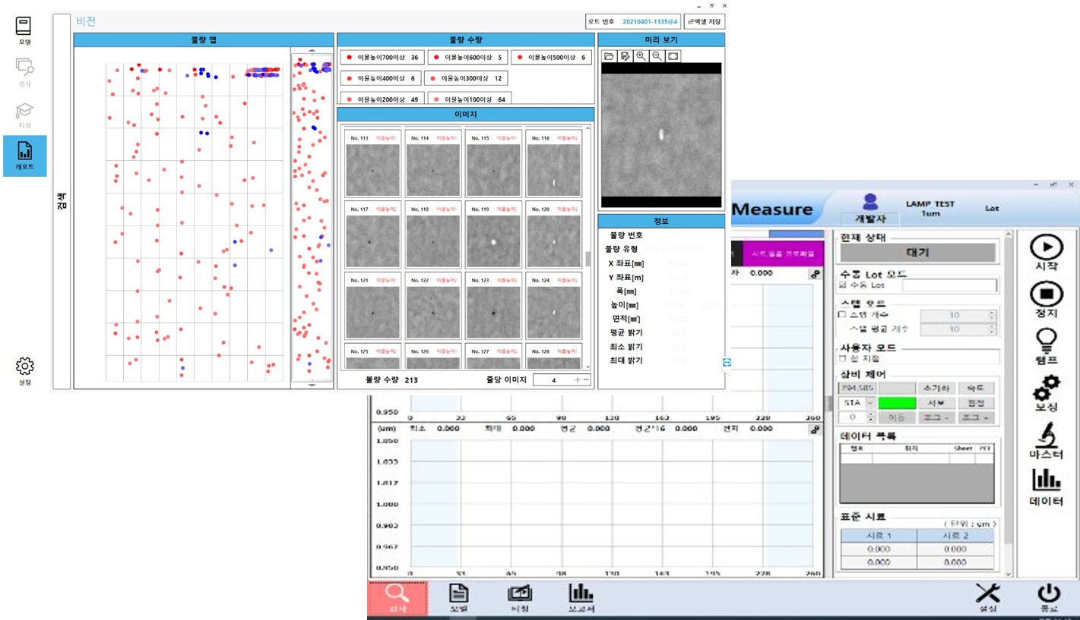Viewport: 1080px width, 620px height.
Task: Click lower graph settings wrench icon
Action: pyautogui.click(x=815, y=430)
